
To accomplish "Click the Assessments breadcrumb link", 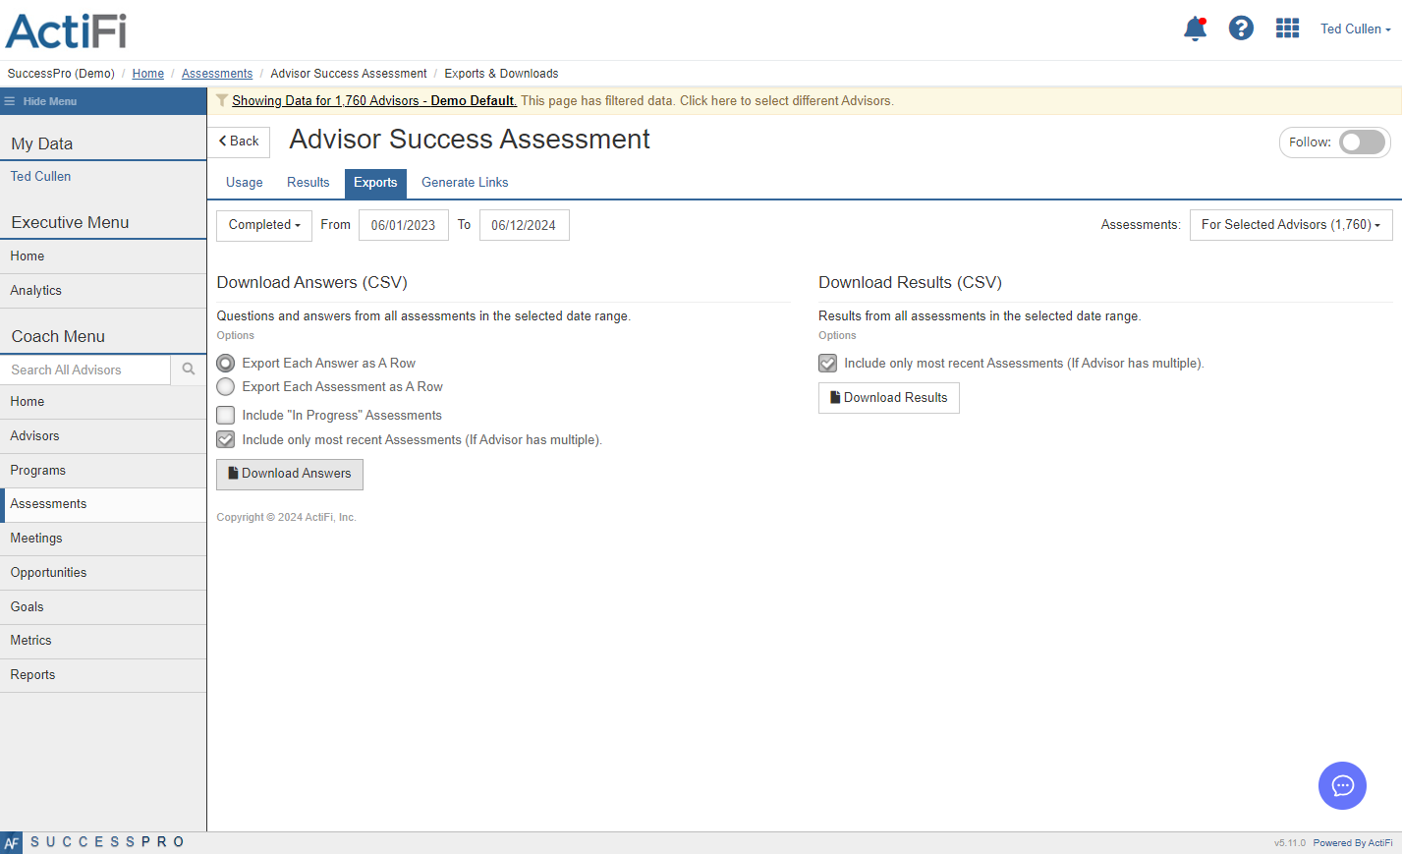I will tap(217, 74).
